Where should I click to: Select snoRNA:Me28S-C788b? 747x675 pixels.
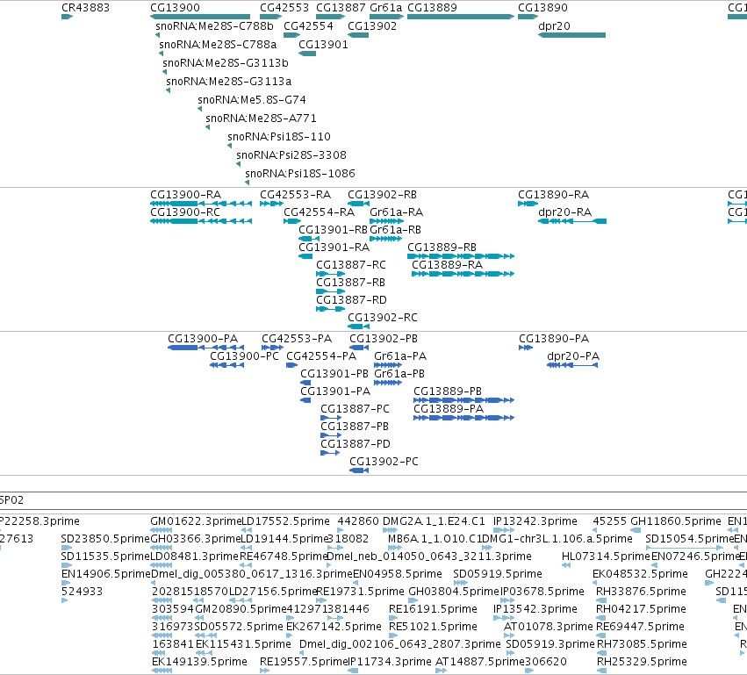click(214, 25)
